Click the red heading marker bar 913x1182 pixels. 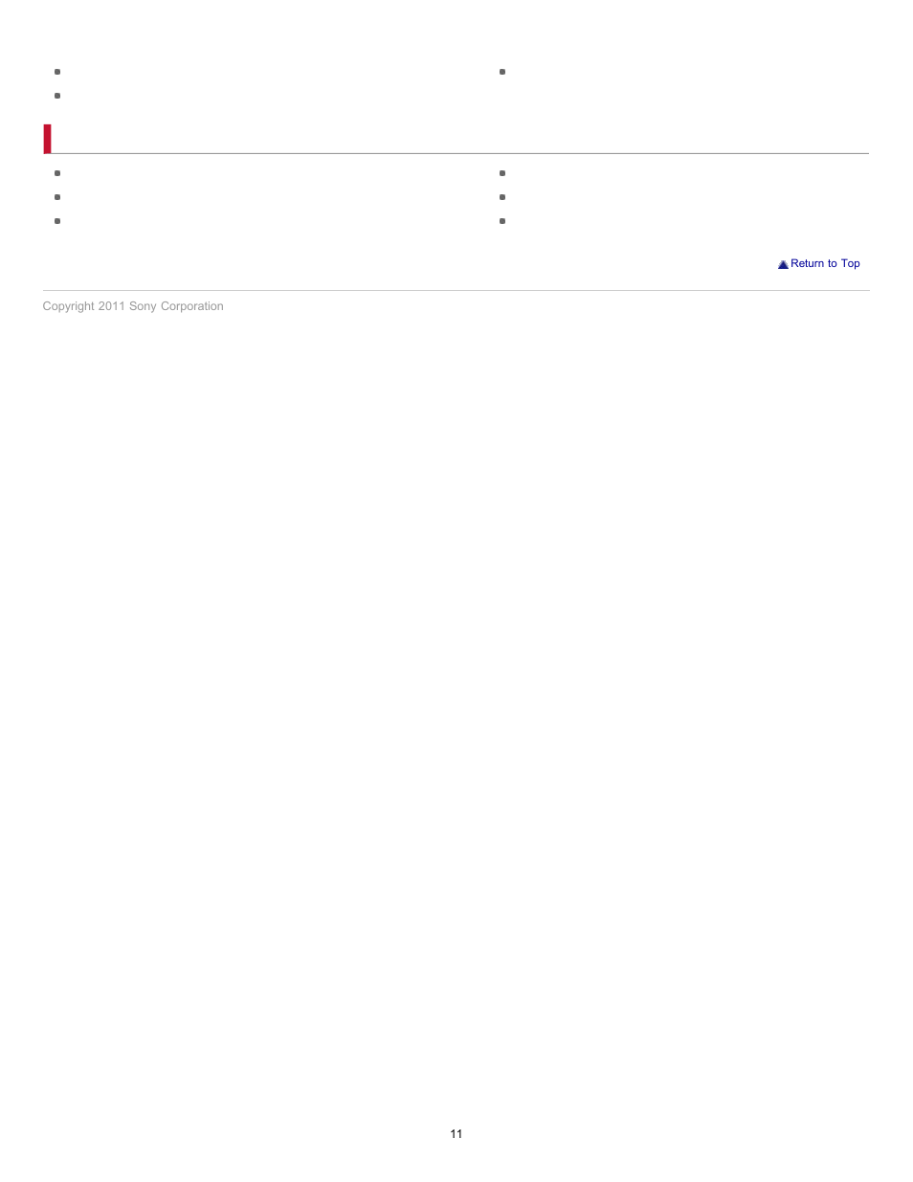[47, 139]
